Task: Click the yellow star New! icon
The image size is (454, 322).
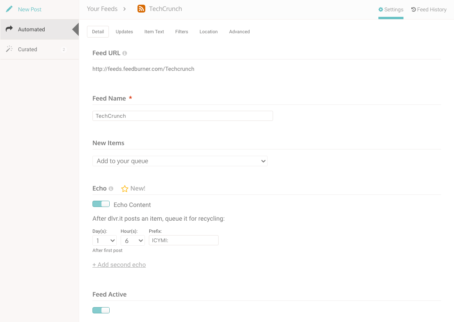Action: (125, 189)
